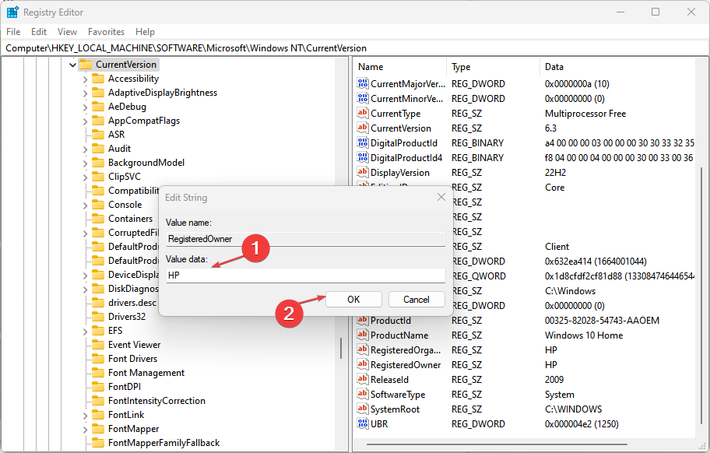Click the Font Drivers folder icon
Viewport: 710px width, 453px height.
98,359
